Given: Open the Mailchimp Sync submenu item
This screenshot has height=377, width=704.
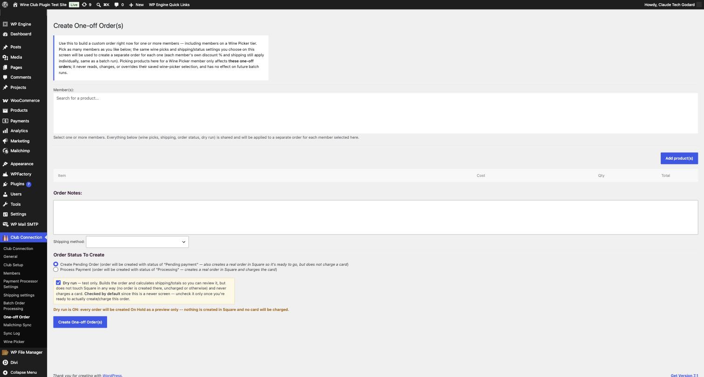Looking at the screenshot, I should pyautogui.click(x=17, y=325).
